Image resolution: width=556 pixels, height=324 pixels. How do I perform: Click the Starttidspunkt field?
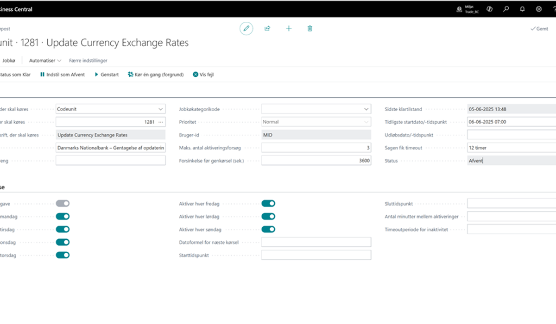point(316,255)
